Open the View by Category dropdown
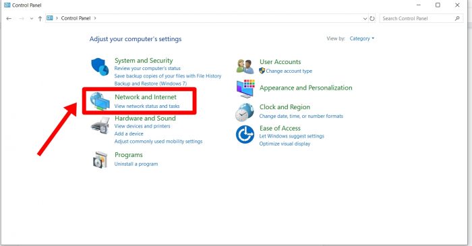The height and width of the screenshot is (246, 472). point(362,38)
